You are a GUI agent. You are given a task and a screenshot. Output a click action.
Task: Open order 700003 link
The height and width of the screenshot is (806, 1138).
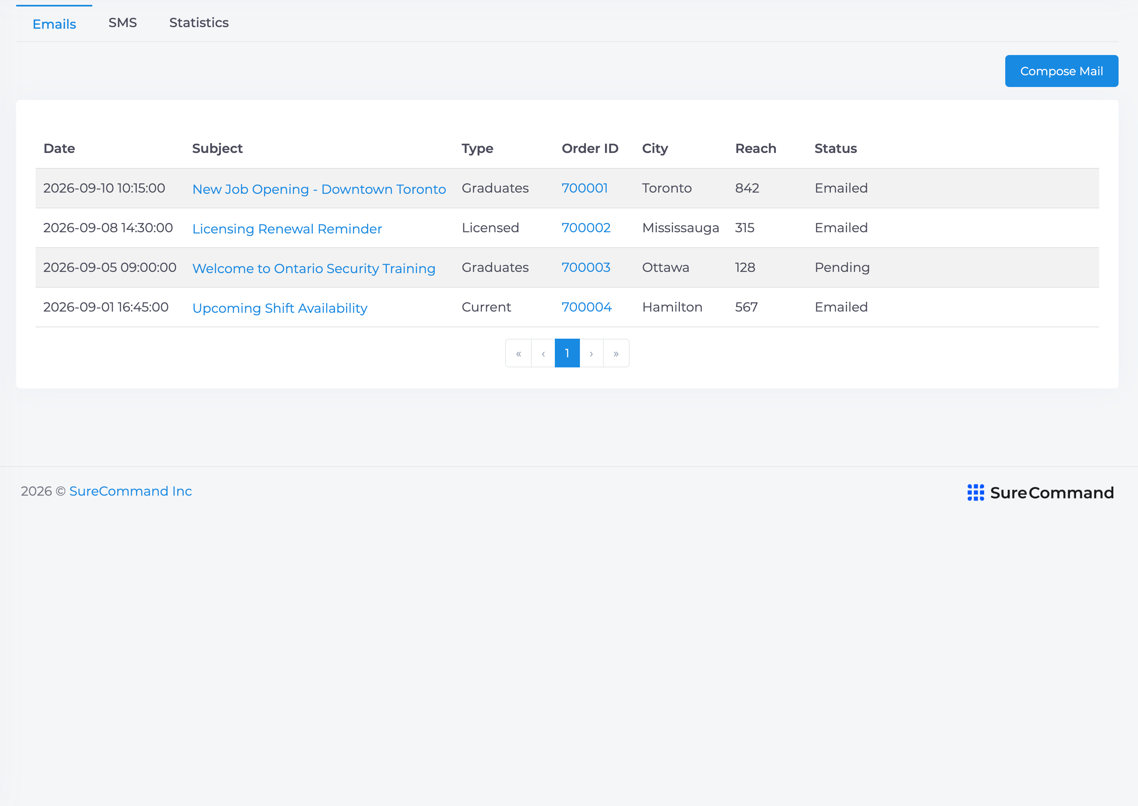coord(586,267)
